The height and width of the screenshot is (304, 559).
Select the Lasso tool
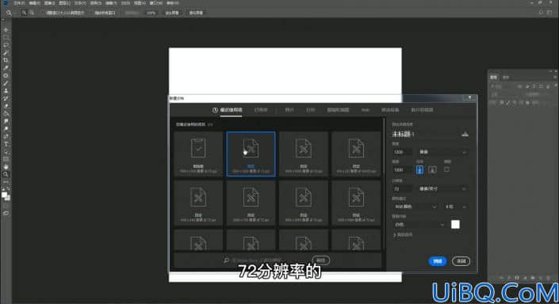[x=6, y=45]
